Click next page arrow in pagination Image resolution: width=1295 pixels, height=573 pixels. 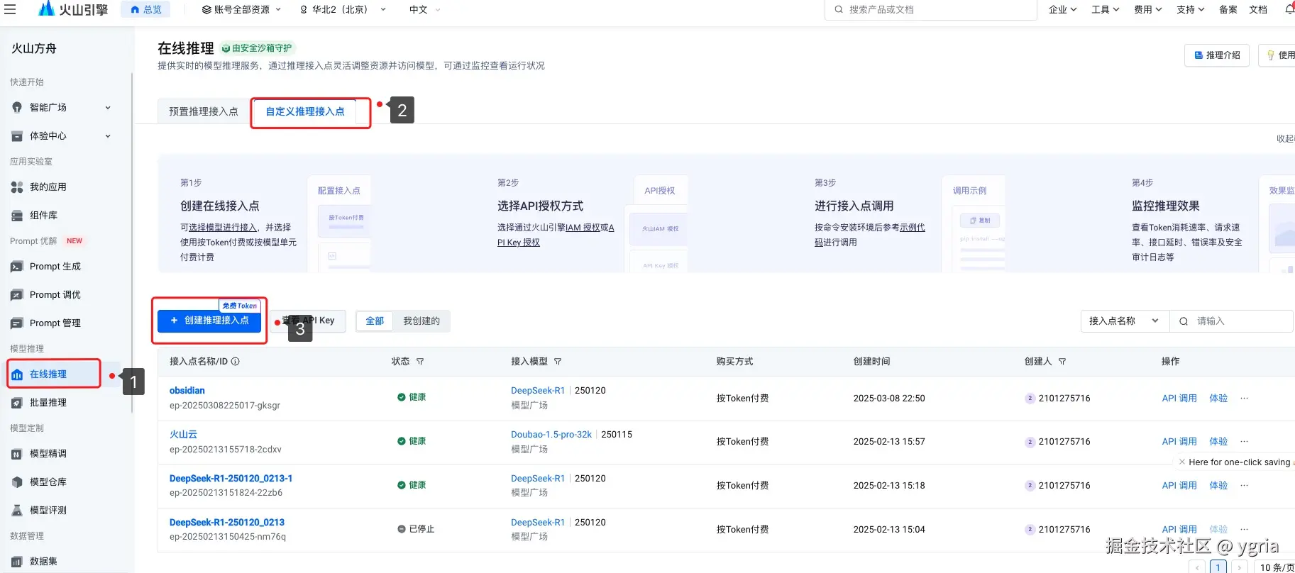click(1240, 567)
